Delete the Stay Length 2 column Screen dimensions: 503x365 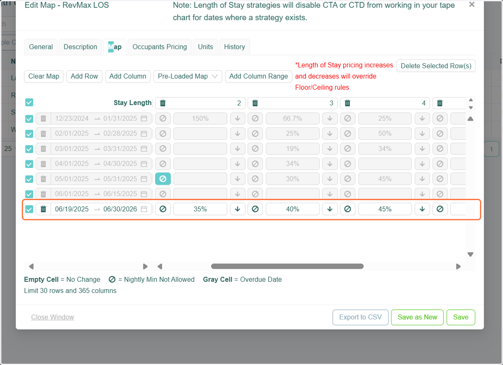[163, 103]
